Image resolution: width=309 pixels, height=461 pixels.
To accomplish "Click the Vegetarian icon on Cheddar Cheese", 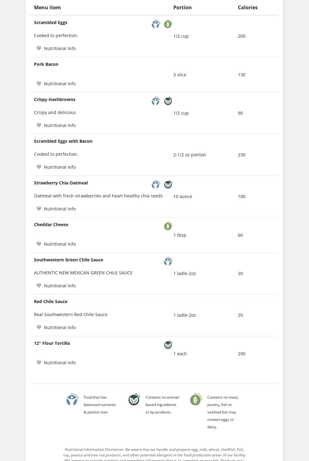I will pos(168,226).
